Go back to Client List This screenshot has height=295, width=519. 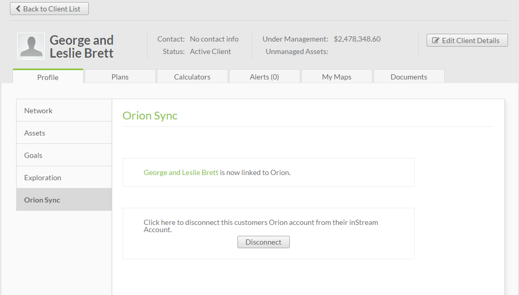pyautogui.click(x=49, y=9)
